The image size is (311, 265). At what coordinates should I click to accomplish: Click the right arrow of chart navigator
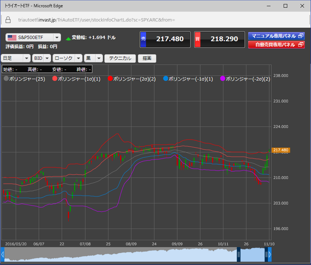(270, 254)
